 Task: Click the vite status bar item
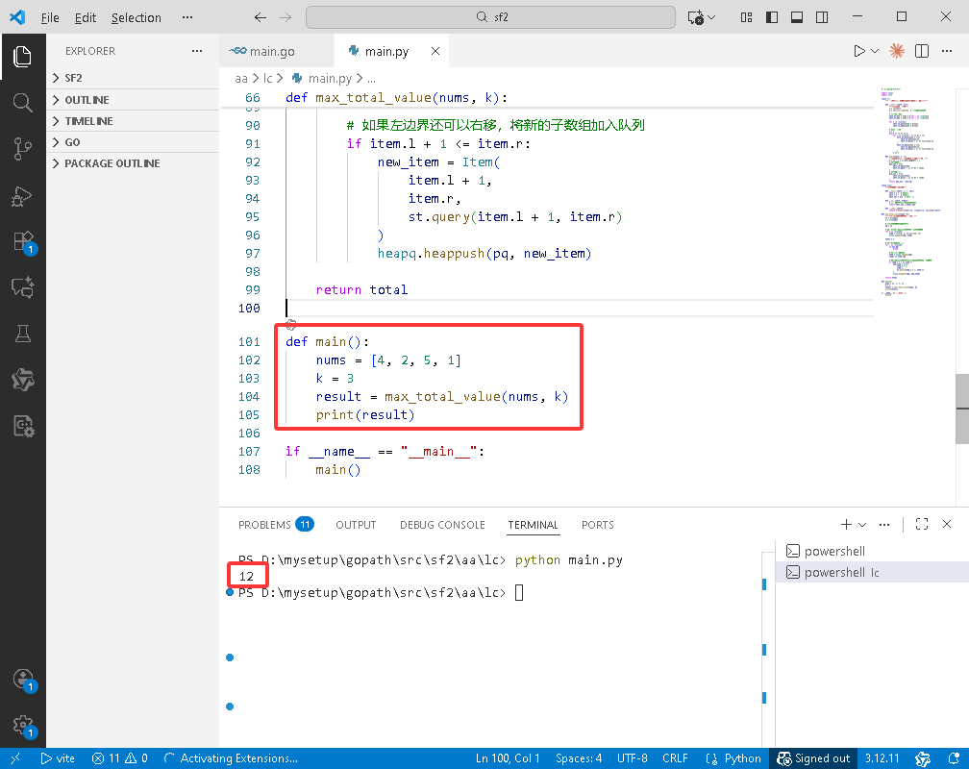pos(58,758)
